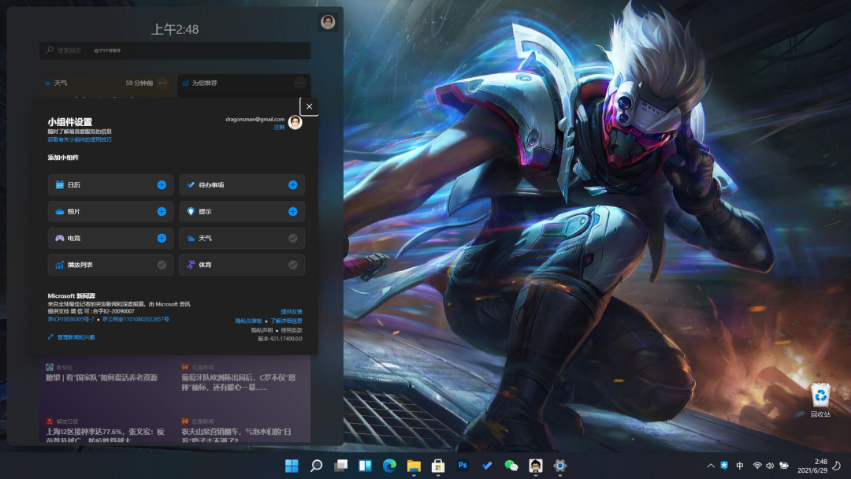851x479 pixels.
Task: Open the clock showing 2:48 2021/6/29
Action: click(812, 466)
